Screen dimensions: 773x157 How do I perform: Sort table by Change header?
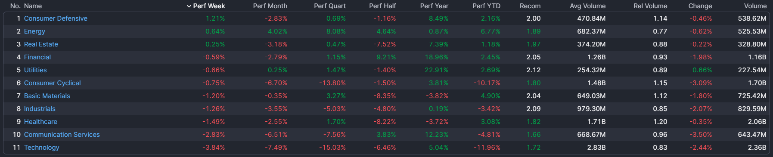(x=700, y=6)
